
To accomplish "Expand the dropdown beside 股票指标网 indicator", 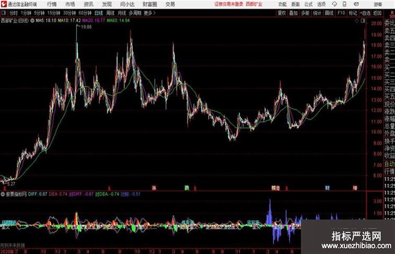I will click(x=3, y=194).
